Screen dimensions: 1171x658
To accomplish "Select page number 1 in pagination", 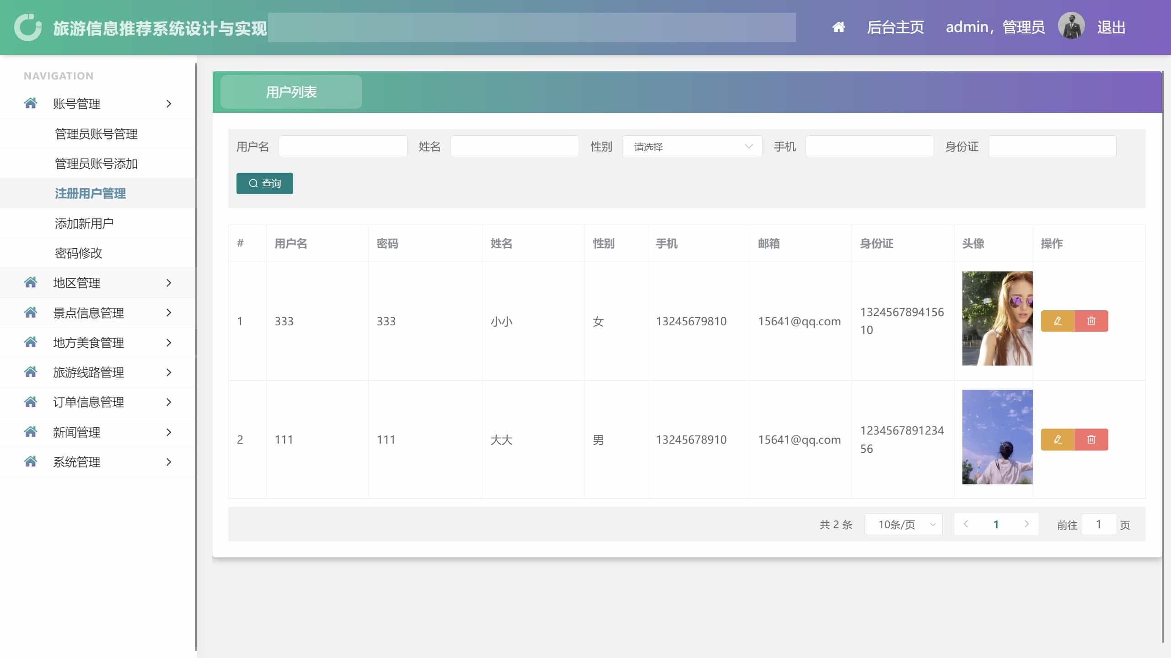I will point(996,524).
